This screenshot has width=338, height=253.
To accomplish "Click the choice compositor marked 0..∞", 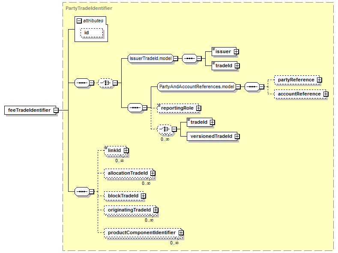I will (165, 129).
